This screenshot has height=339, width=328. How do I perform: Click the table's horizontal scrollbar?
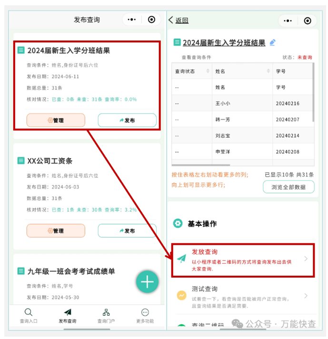(x=201, y=165)
